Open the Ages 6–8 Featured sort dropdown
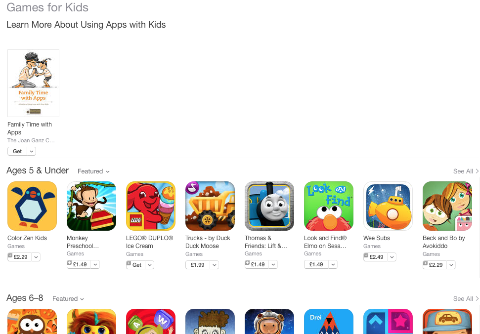The height and width of the screenshot is (334, 480). point(68,299)
